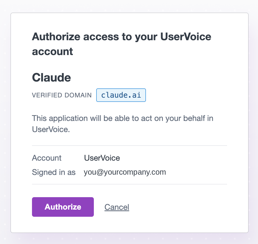Select the claude.ai verified domain badge
This screenshot has height=244, width=258.
121,95
